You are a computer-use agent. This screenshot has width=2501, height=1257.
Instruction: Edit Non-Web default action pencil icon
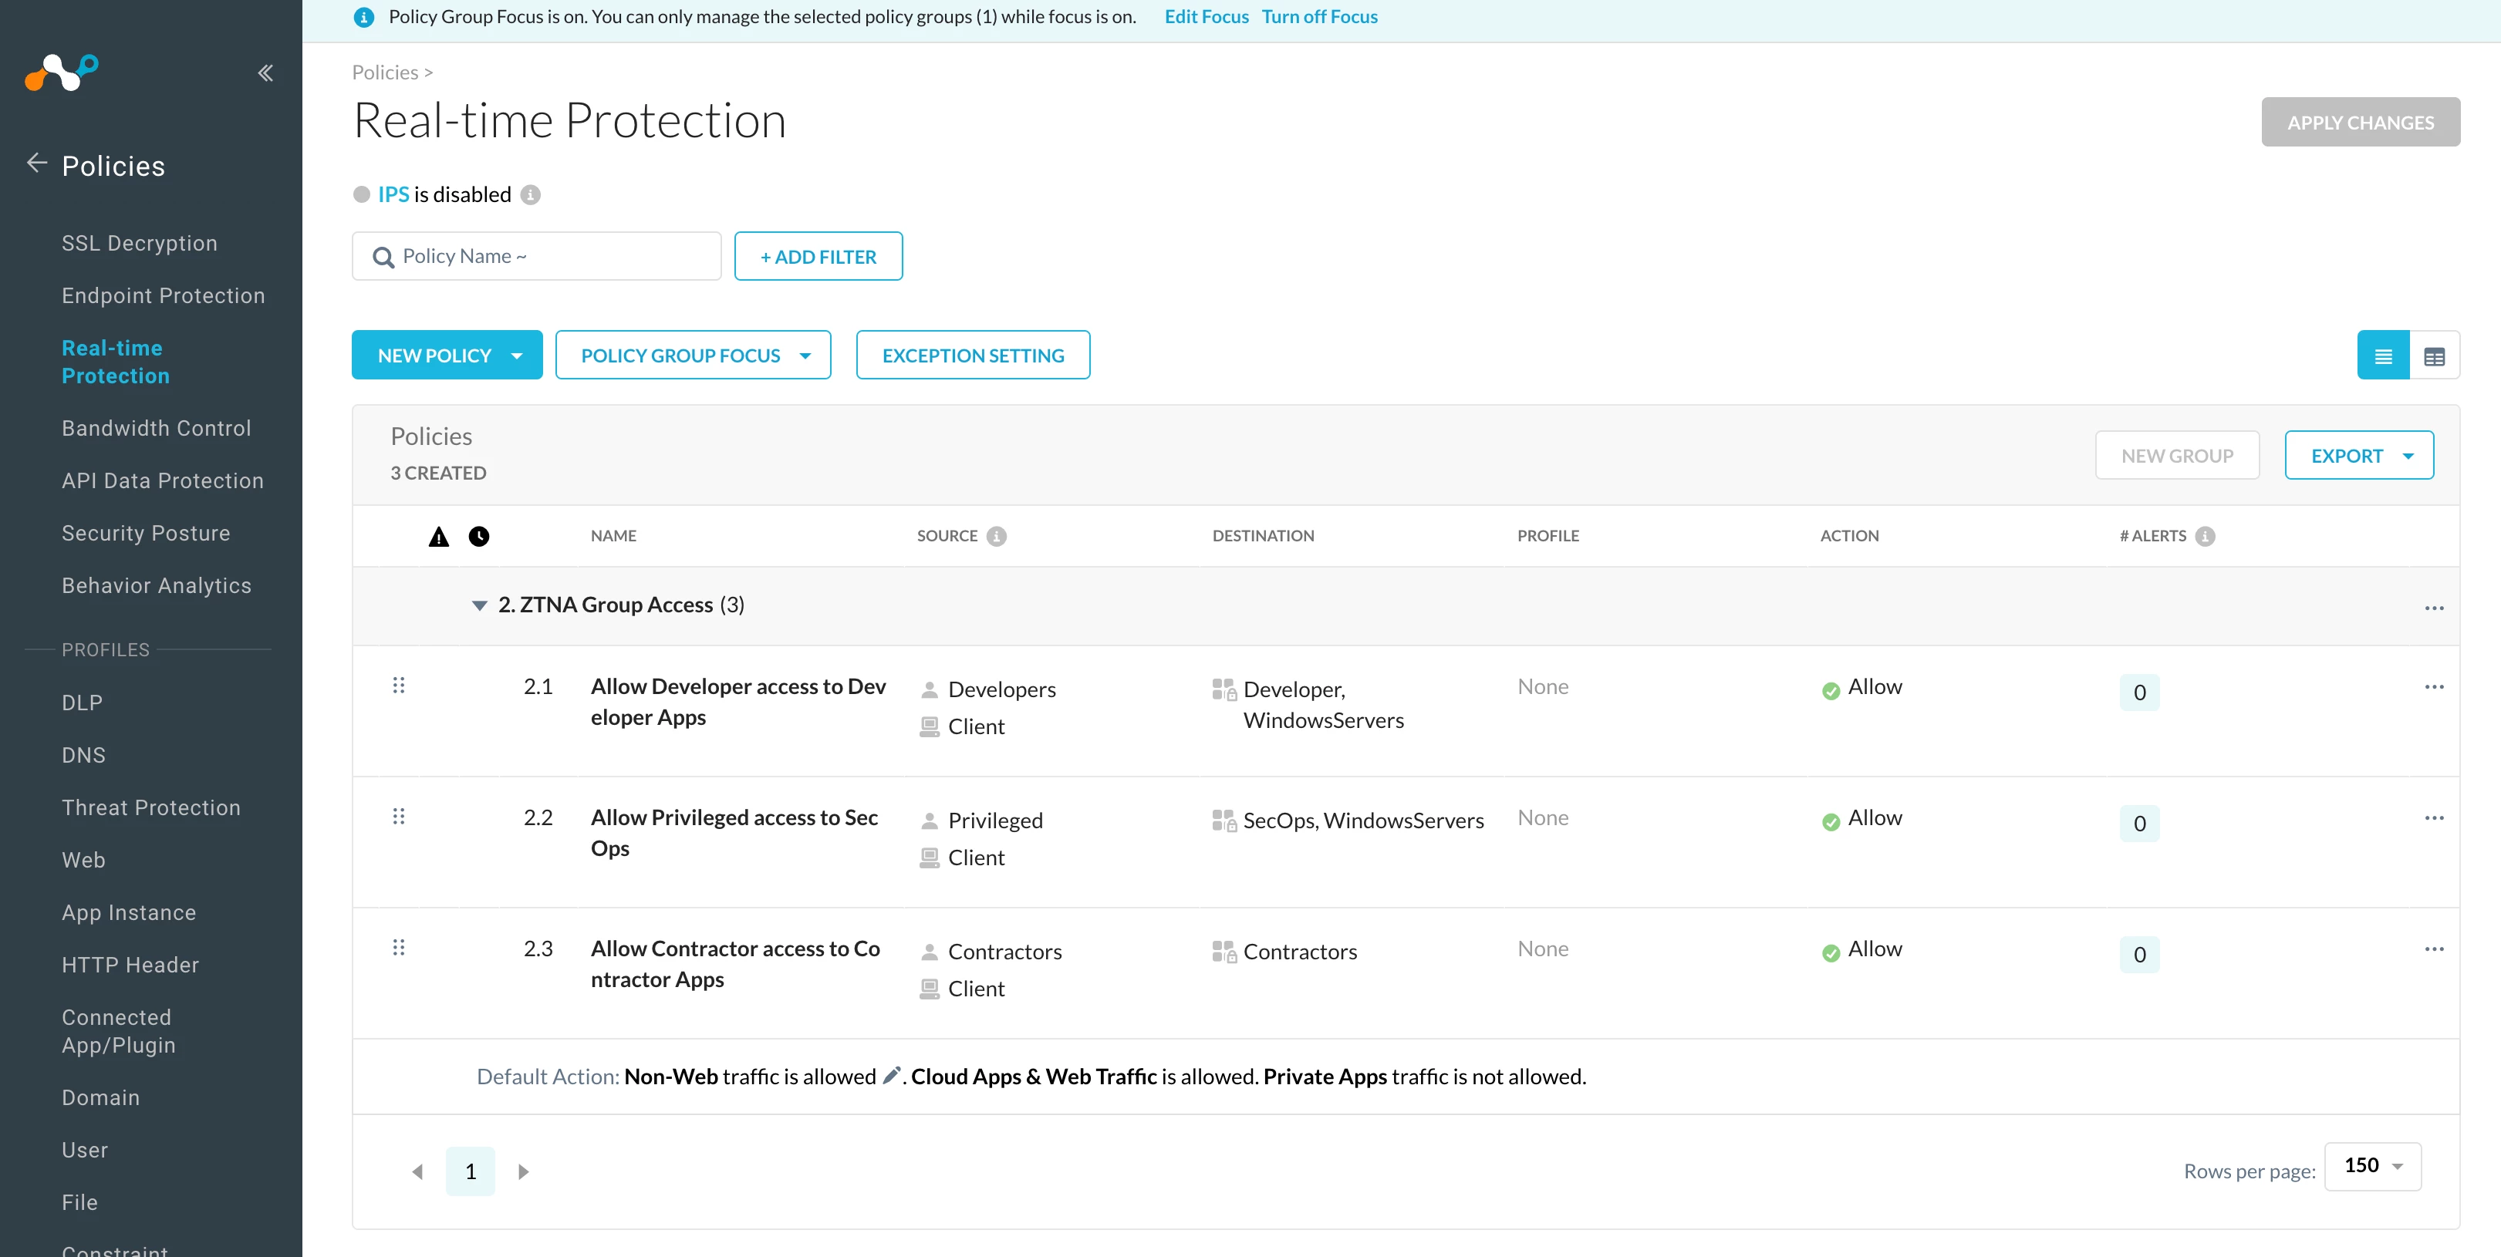tap(890, 1076)
